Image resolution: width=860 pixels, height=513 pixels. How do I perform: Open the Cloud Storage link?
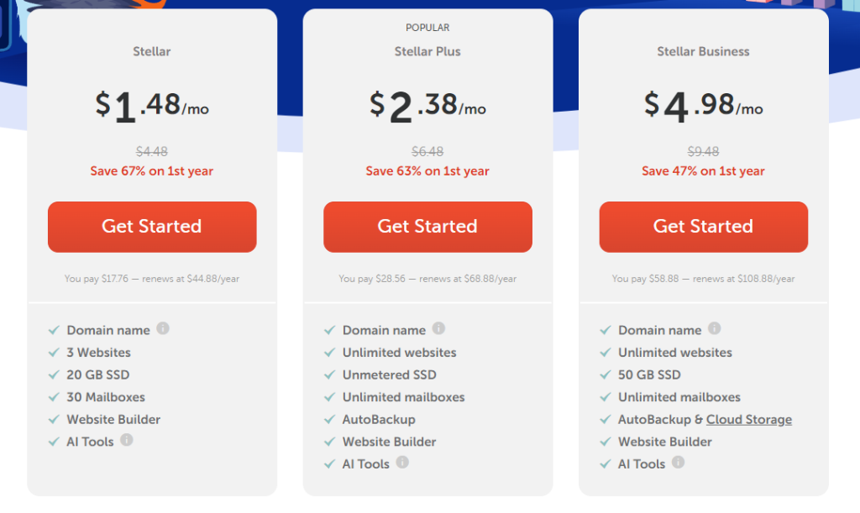tap(748, 419)
